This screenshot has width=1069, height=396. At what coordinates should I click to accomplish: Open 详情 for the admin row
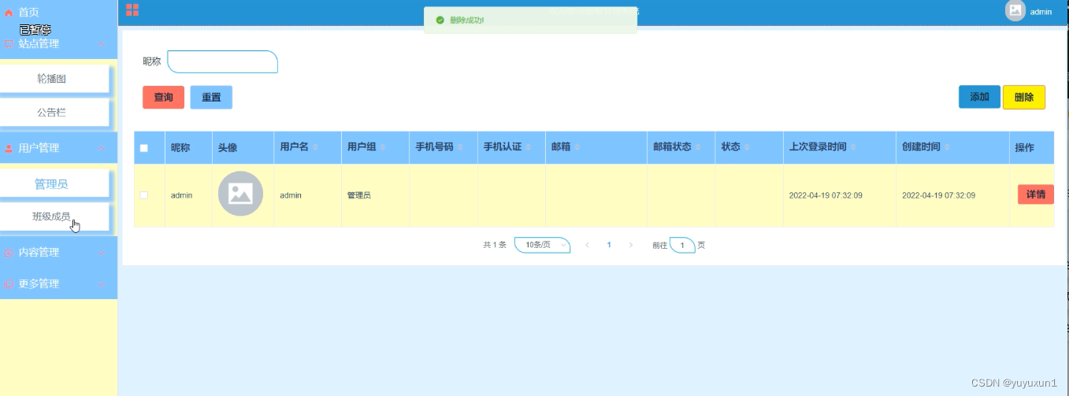(1036, 194)
